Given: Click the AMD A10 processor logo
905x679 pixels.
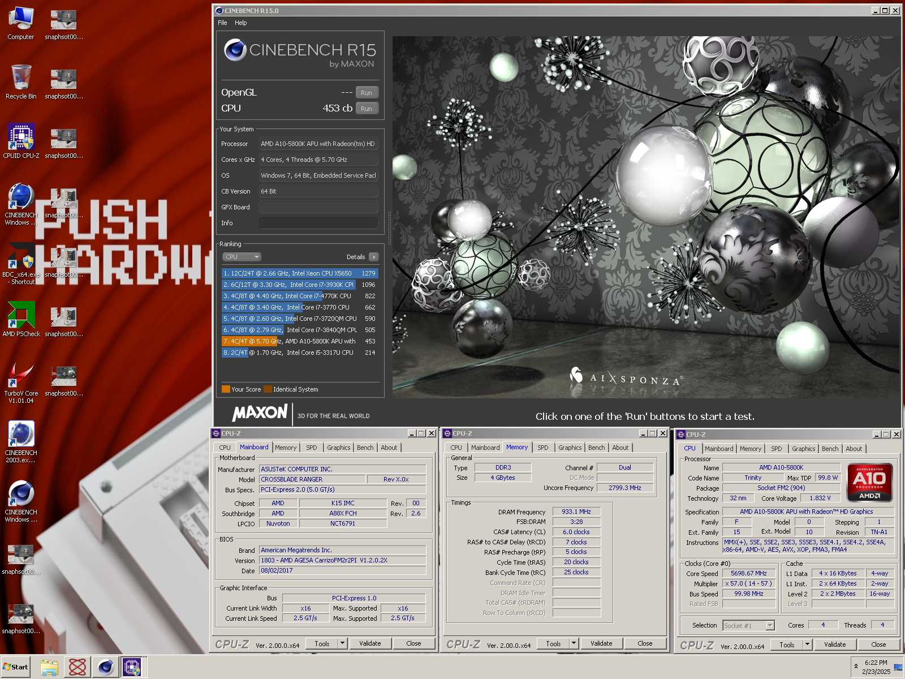Looking at the screenshot, I should click(870, 483).
